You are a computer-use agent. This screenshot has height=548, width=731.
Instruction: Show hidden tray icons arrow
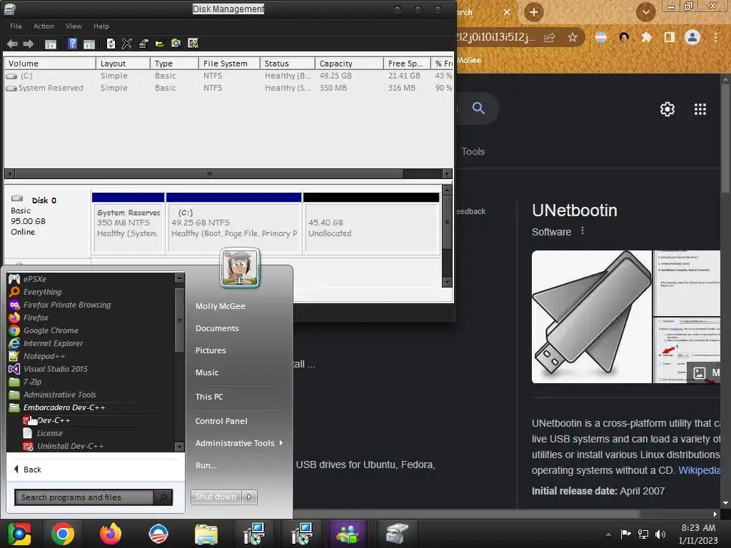tap(608, 534)
